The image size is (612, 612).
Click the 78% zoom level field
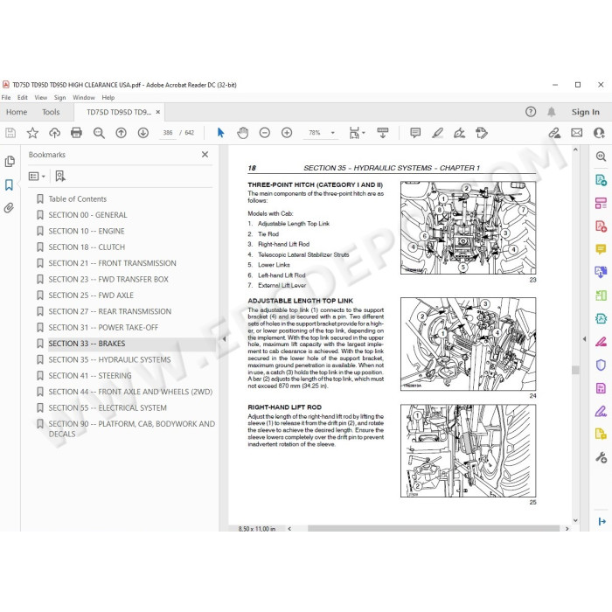(x=315, y=133)
